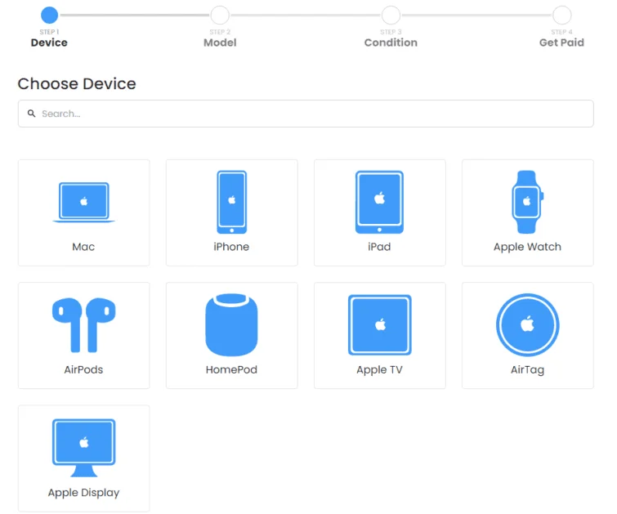Go to the Step 3 Condition circle

tap(391, 15)
